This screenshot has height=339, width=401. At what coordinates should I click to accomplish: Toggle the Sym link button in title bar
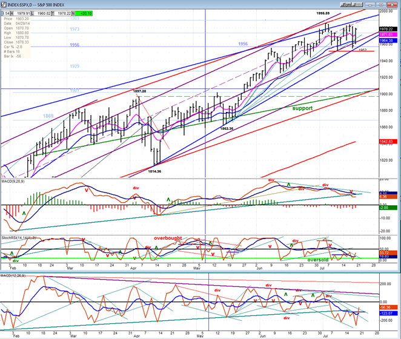coord(347,5)
